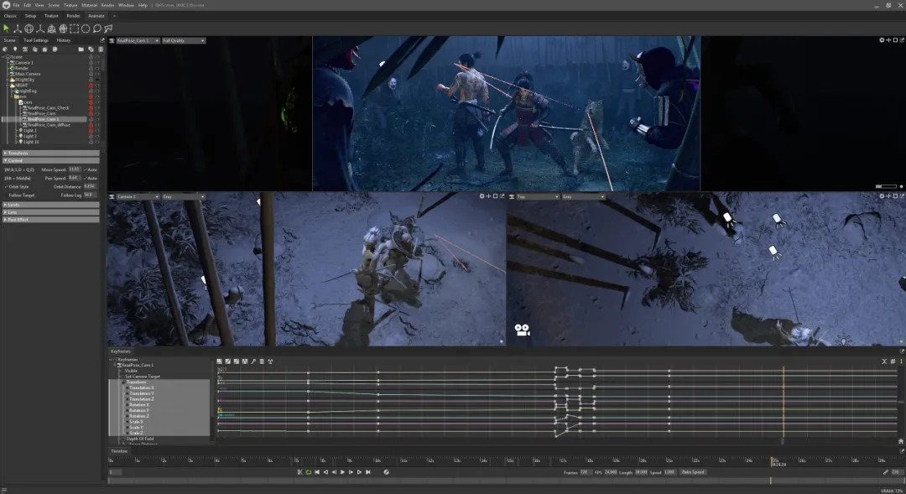The image size is (906, 494).
Task: Toggle Auto checkbox beside Move Speed
Action: pos(85,169)
